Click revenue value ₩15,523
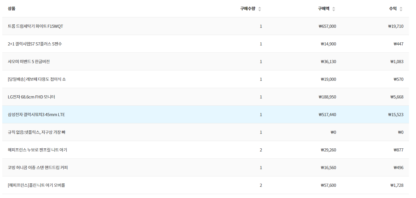Screen dimensions: 416x198 coord(396,115)
